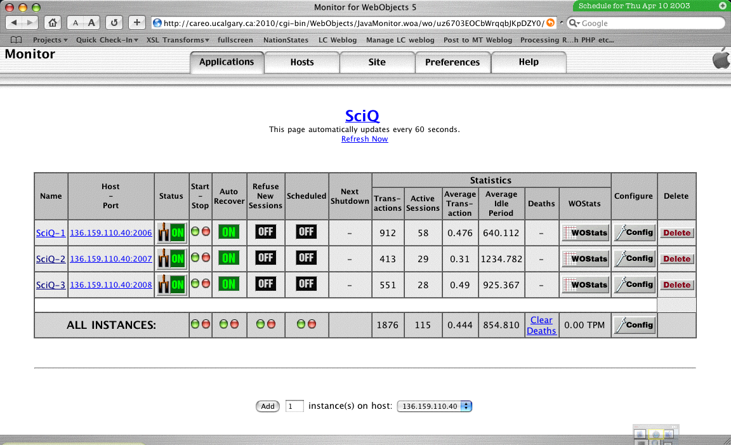Expand the Projects bookmark menu
Viewport: 731px width, 445px height.
(x=50, y=40)
